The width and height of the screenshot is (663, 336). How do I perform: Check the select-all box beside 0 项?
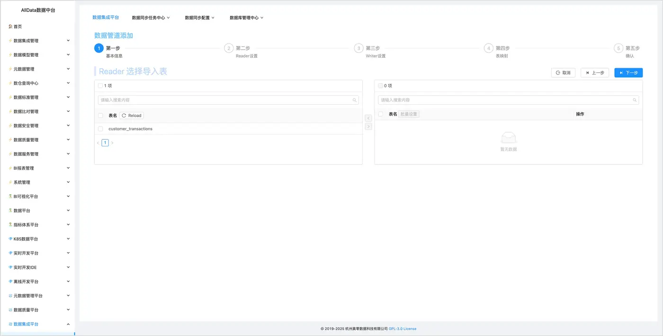[380, 86]
